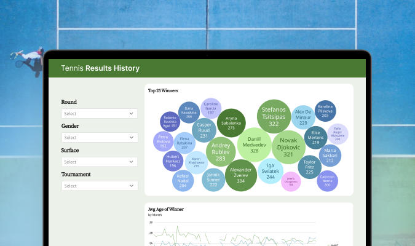
Task: Open the Gender select dropdown
Action: click(100, 137)
